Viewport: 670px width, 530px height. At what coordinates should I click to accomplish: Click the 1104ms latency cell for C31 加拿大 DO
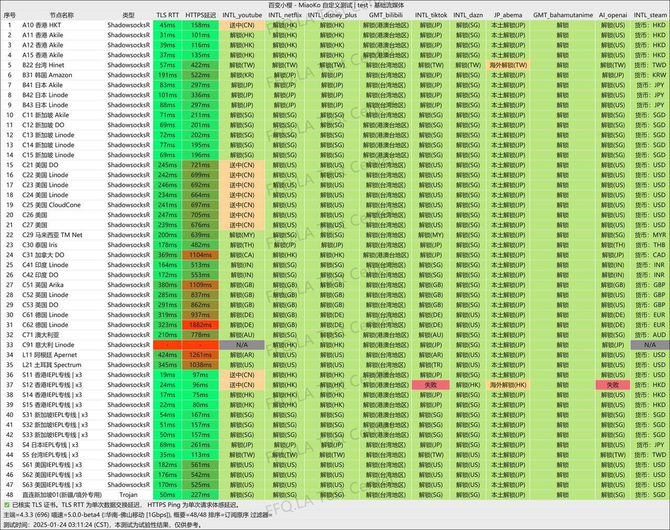[200, 255]
